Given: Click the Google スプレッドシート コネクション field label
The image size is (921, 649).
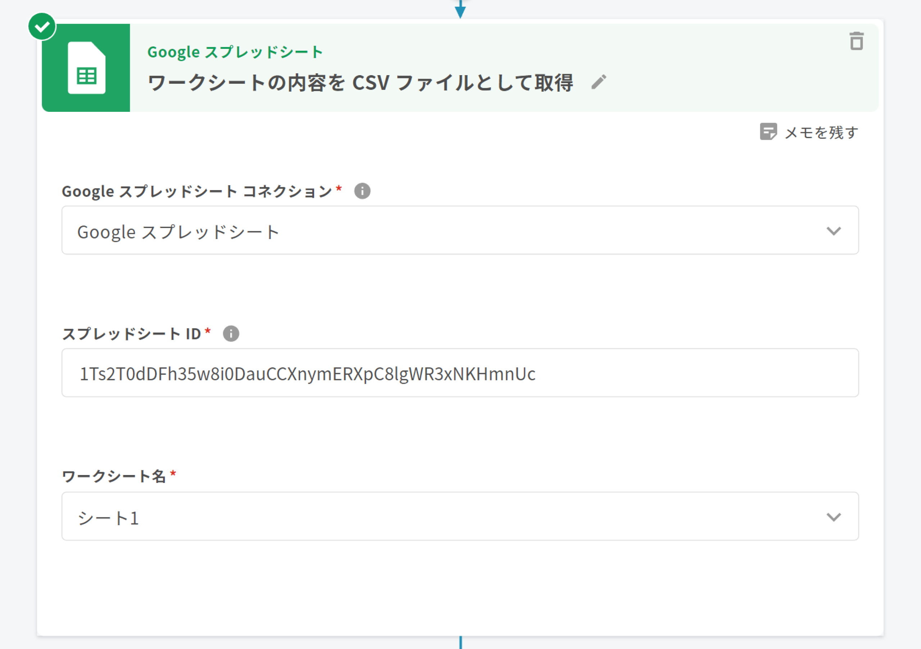Looking at the screenshot, I should pyautogui.click(x=196, y=191).
